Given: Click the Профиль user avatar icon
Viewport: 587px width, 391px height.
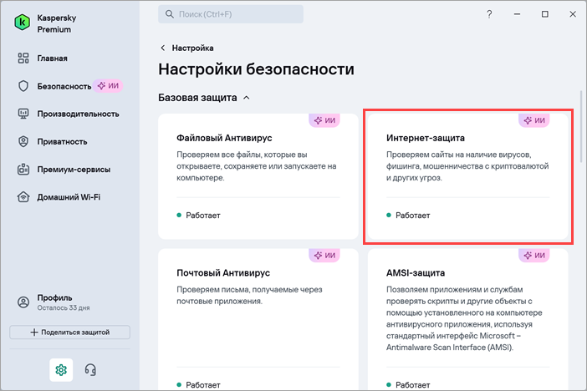Looking at the screenshot, I should pos(23,302).
